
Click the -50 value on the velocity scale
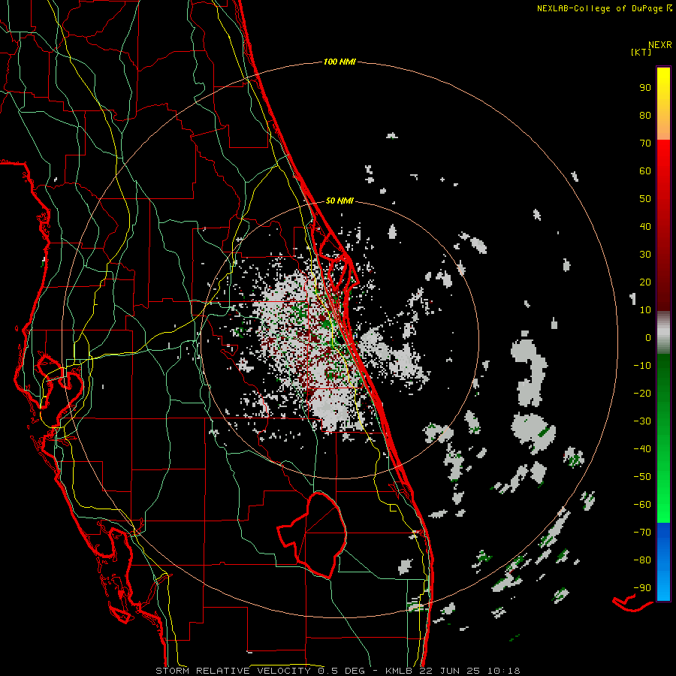point(642,477)
